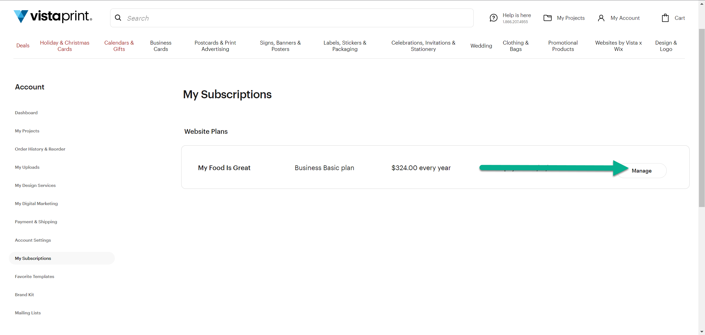Open Celebrations, Invitations & Stationery menu

(423, 46)
